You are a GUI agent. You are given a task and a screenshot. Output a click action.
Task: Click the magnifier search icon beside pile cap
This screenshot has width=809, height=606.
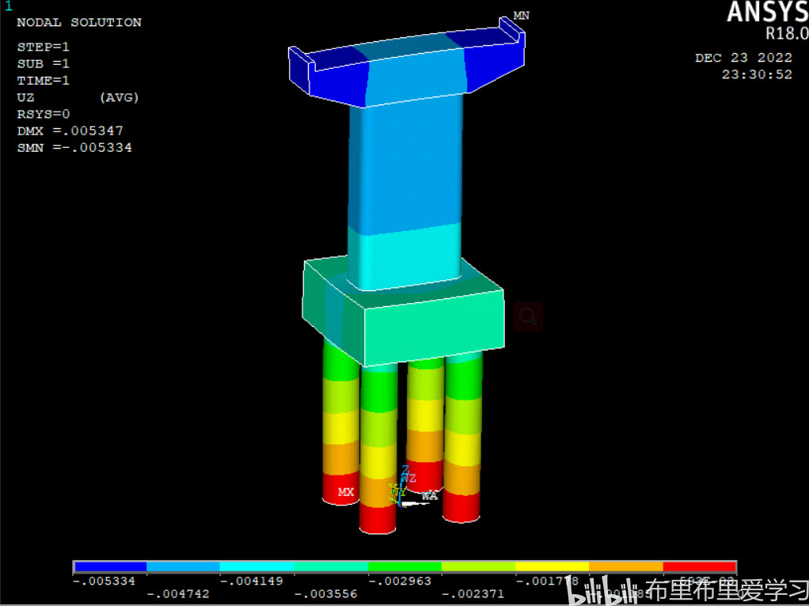528,316
